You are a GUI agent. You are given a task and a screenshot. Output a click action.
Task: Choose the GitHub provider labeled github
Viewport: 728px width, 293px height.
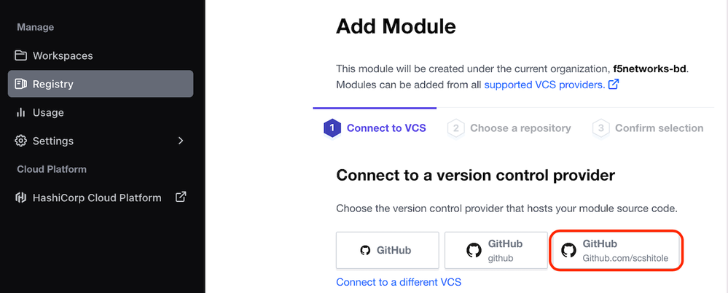coord(495,250)
